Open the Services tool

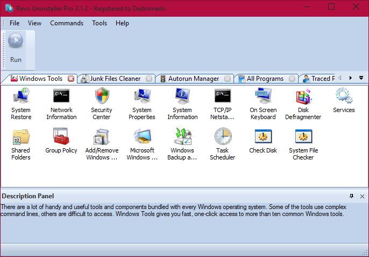click(x=344, y=100)
